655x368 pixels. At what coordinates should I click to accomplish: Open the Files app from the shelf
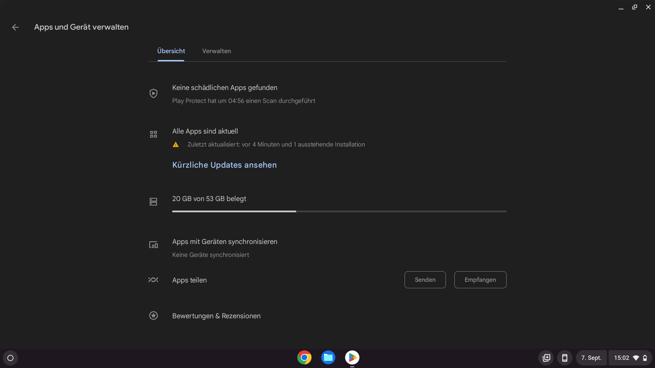(328, 357)
